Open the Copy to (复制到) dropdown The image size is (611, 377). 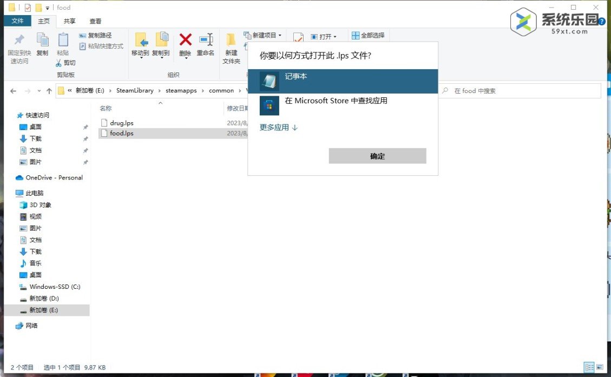pyautogui.click(x=161, y=54)
